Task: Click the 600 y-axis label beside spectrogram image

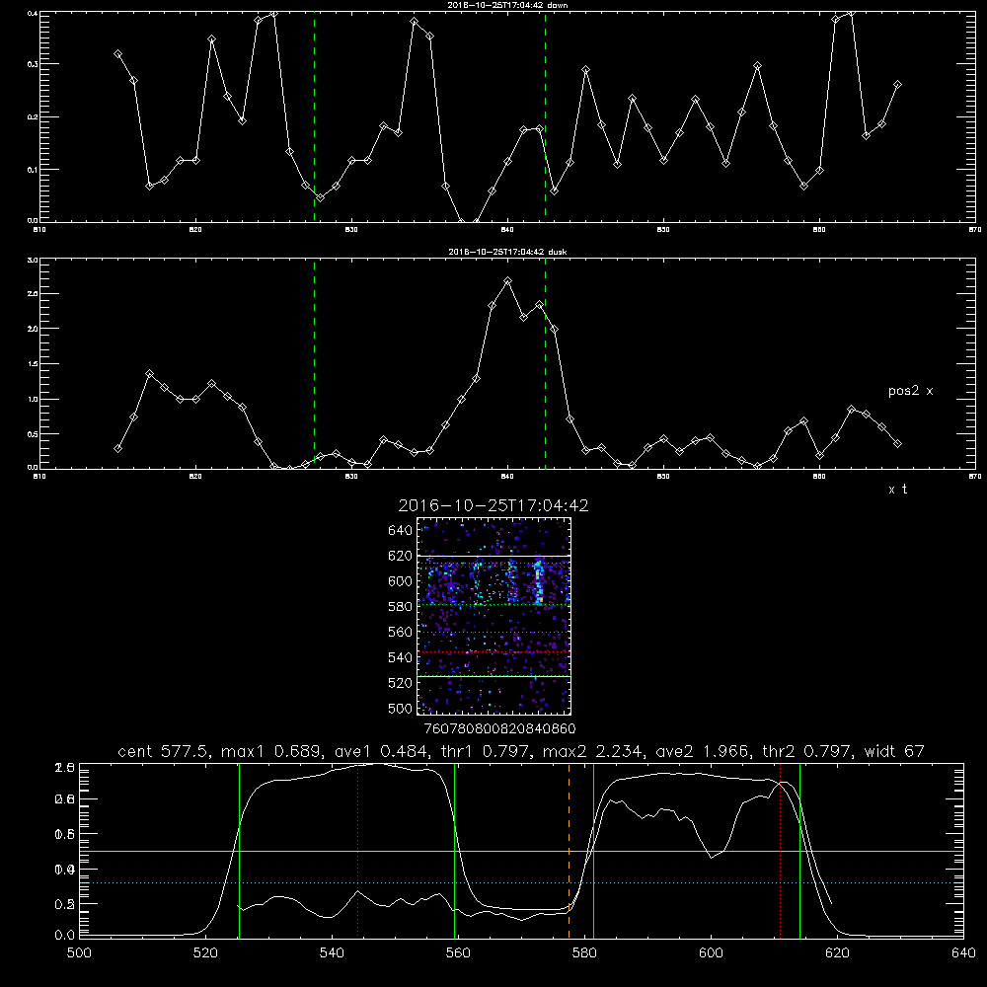Action: [401, 581]
